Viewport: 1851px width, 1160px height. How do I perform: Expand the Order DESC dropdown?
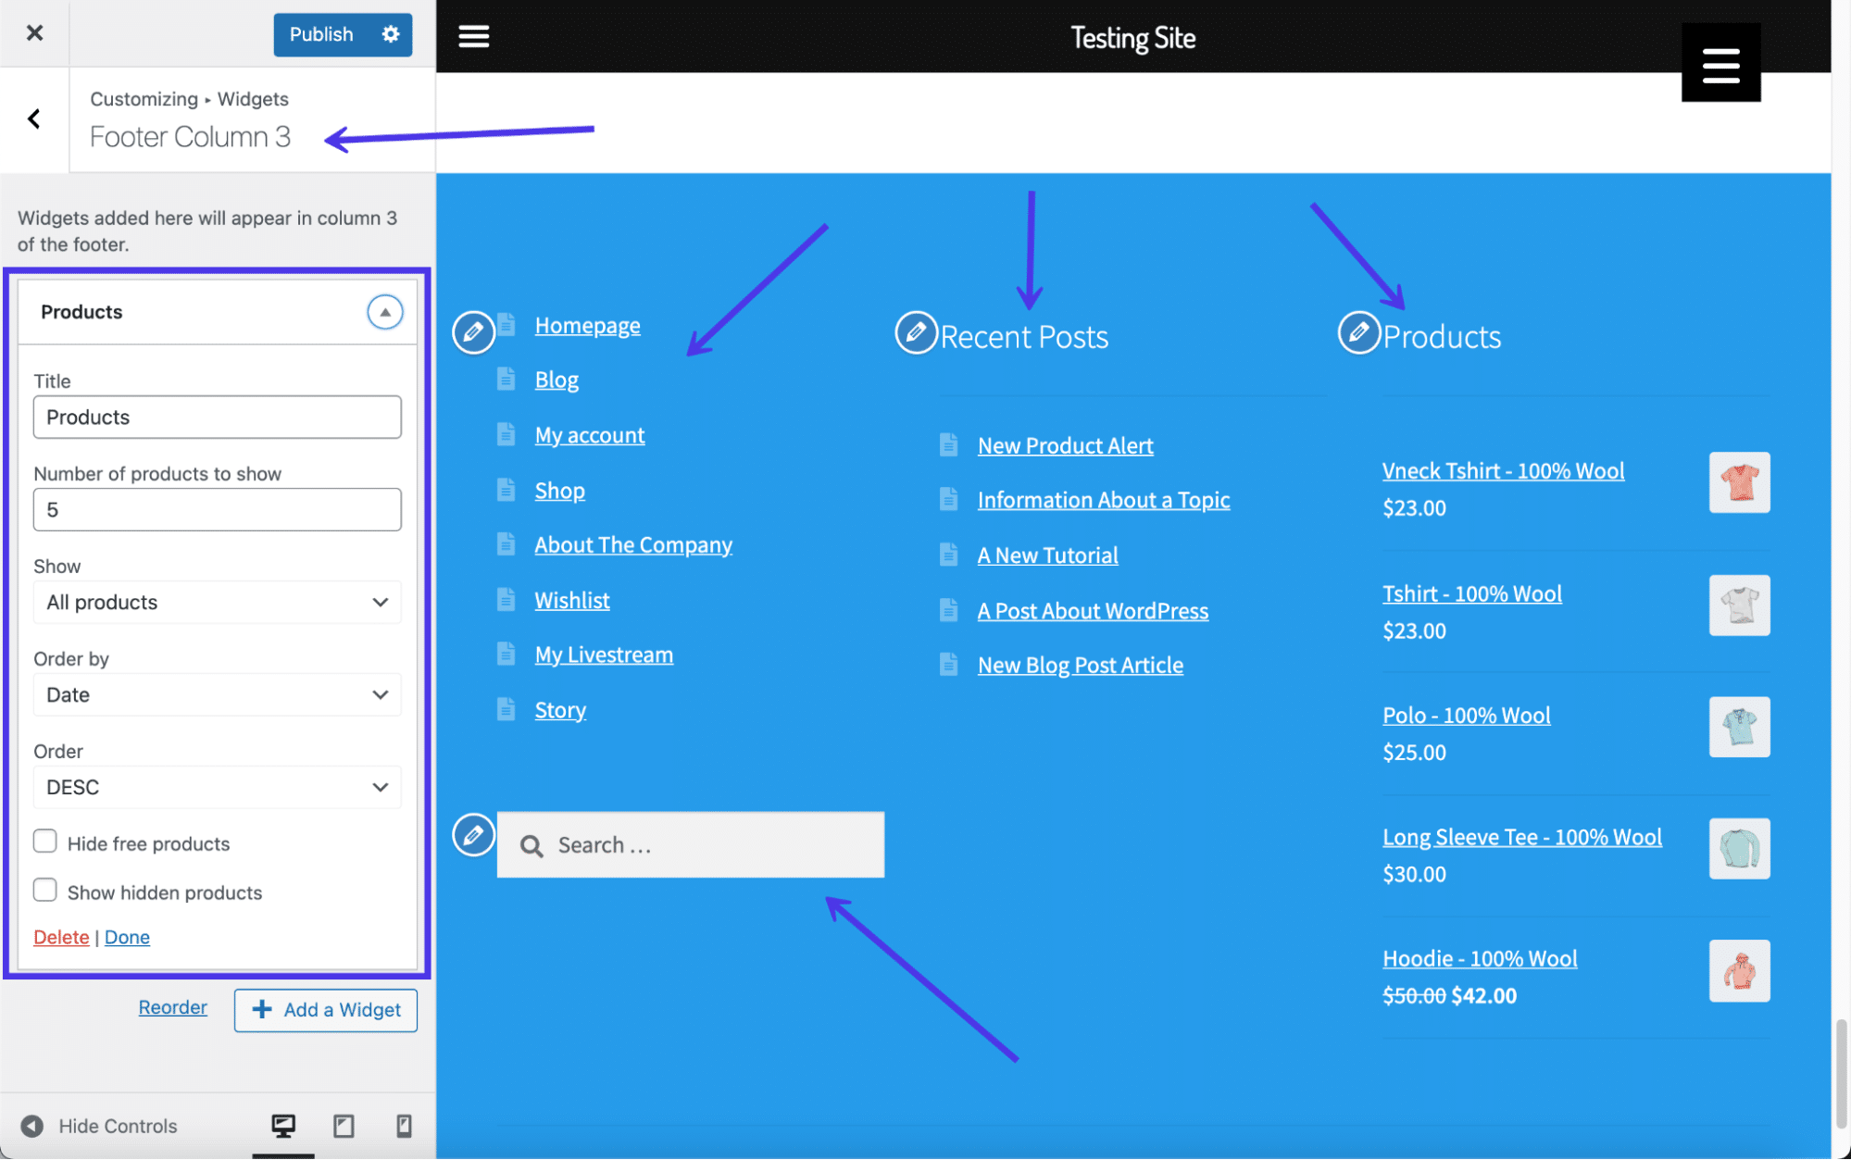[x=217, y=786]
